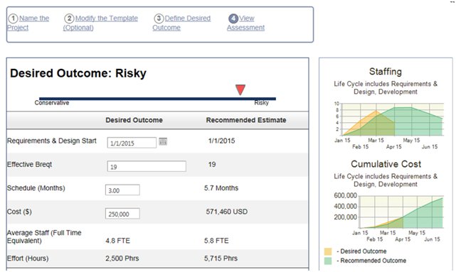
Task: Click the highlighted number 4 step icon
Action: 233,18
